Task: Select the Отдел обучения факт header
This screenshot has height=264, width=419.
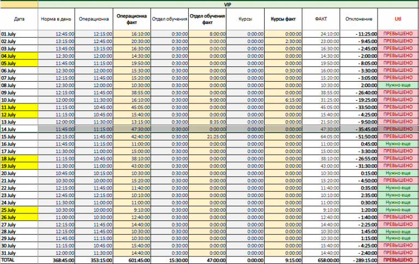Action: (x=207, y=19)
